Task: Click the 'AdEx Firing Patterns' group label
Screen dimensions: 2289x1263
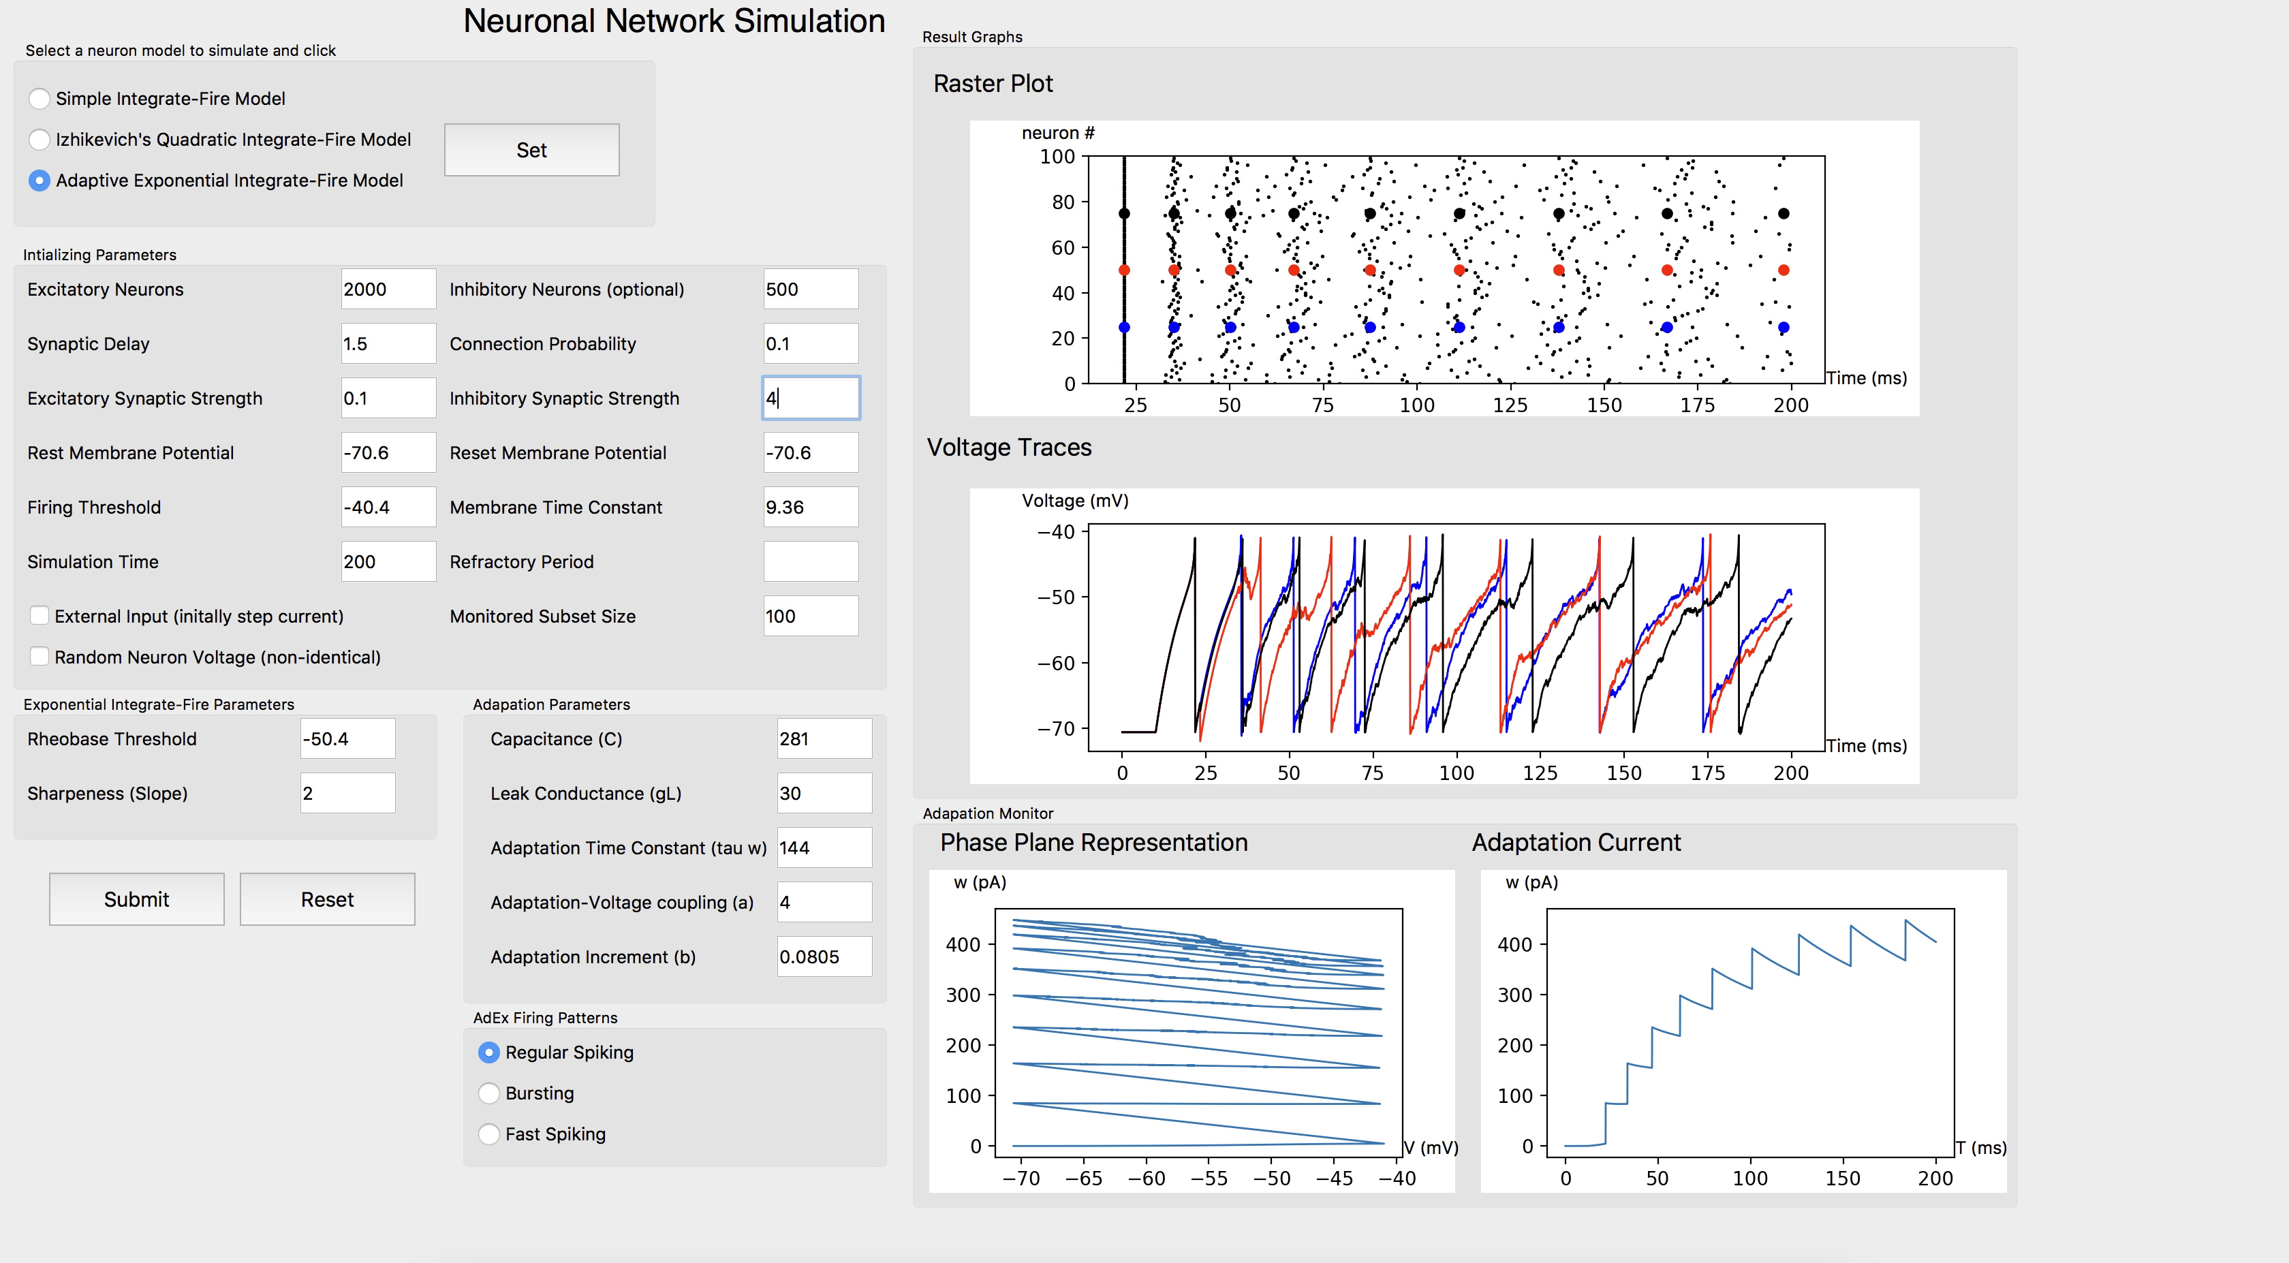Action: pos(545,1018)
